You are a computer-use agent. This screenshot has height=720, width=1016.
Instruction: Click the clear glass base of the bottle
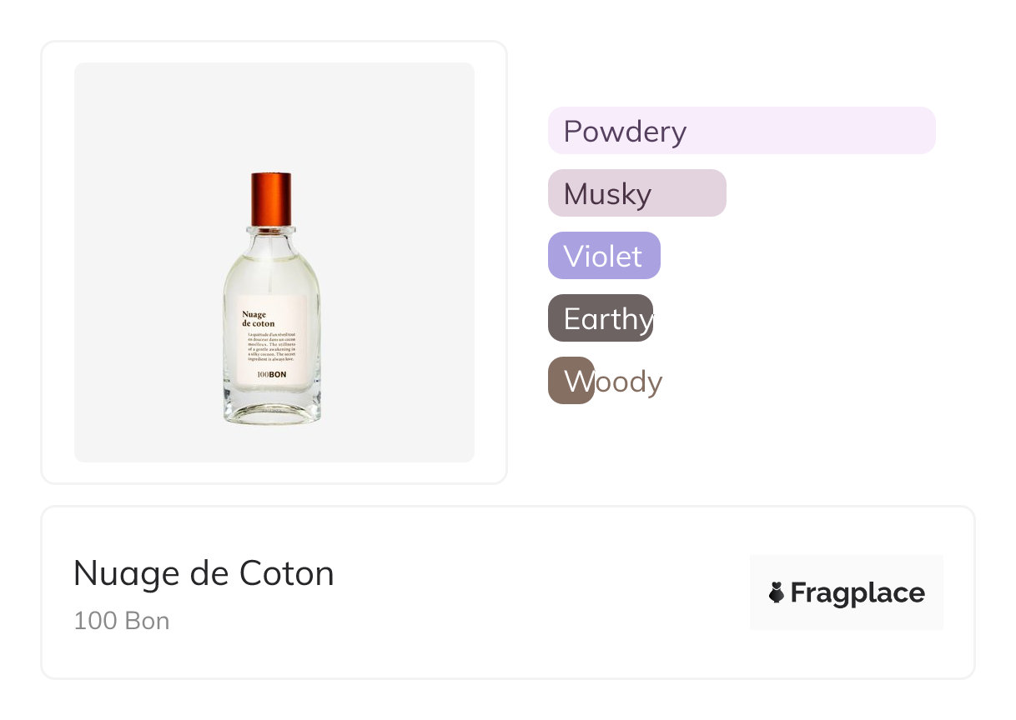click(x=272, y=408)
